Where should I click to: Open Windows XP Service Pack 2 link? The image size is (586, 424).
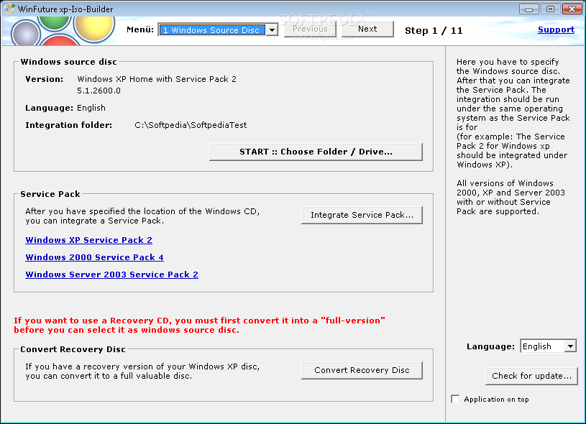click(x=88, y=240)
